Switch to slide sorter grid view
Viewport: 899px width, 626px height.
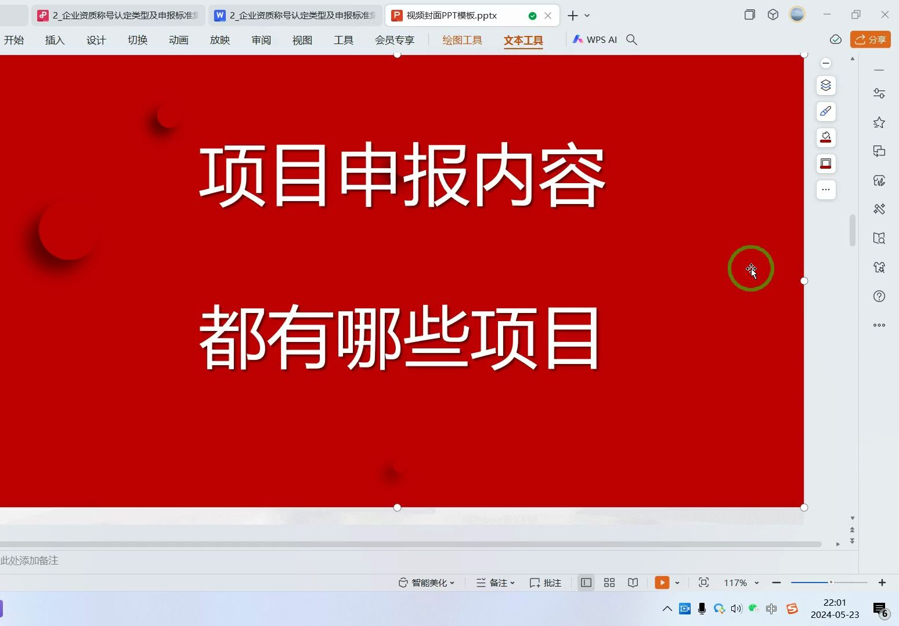609,583
